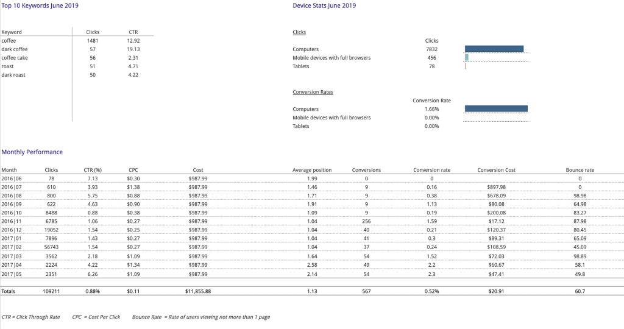Click the 'CTR (%)' column header
The height and width of the screenshot is (329, 624).
(x=93, y=170)
